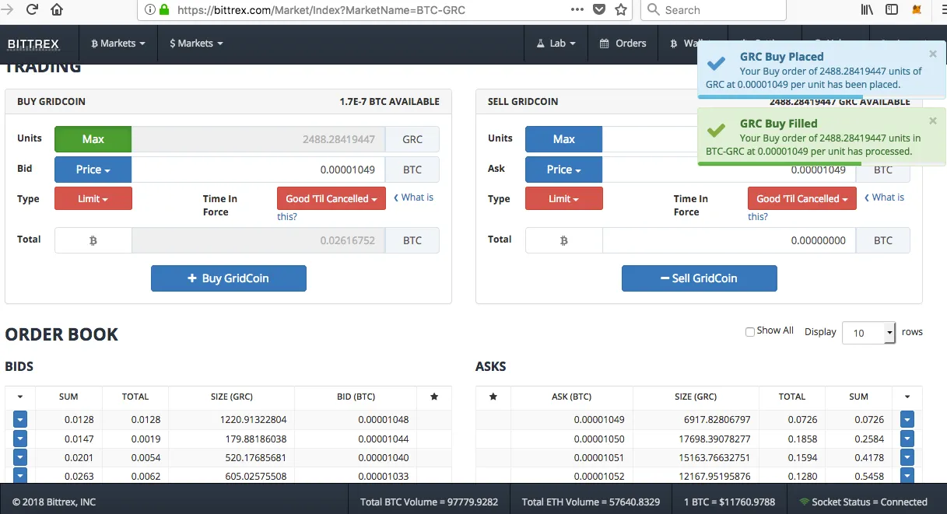The image size is (947, 514).
Task: Sort Asks by ASK (BTC) column header
Action: point(571,397)
